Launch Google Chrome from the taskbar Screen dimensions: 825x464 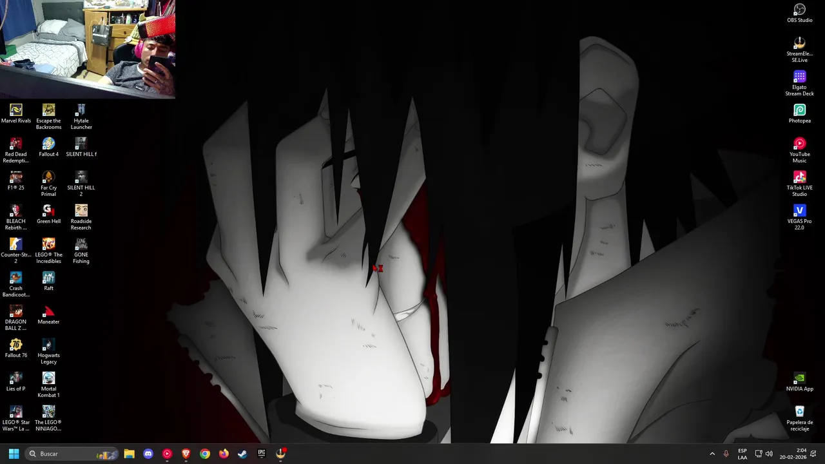click(x=205, y=454)
